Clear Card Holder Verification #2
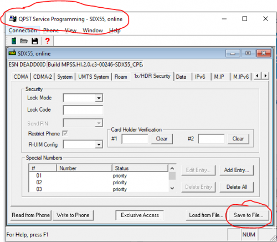The width and height of the screenshot is (277, 242). coord(238,139)
